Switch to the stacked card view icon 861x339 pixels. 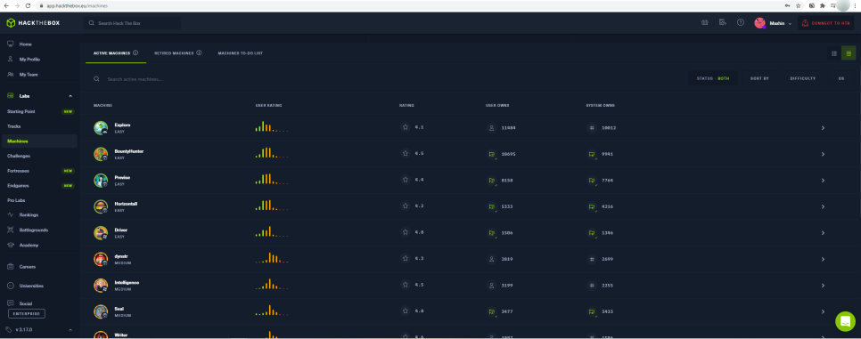tap(849, 53)
